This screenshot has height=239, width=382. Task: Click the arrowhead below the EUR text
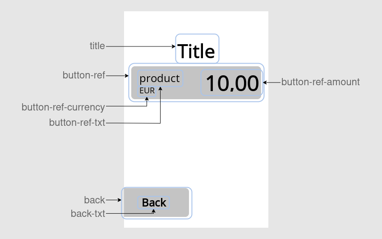147,98
